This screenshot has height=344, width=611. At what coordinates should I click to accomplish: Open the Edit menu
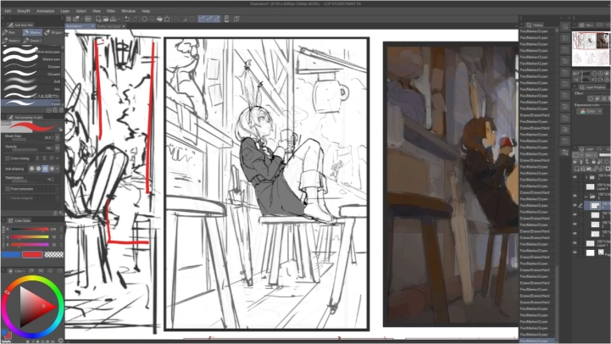pos(8,11)
